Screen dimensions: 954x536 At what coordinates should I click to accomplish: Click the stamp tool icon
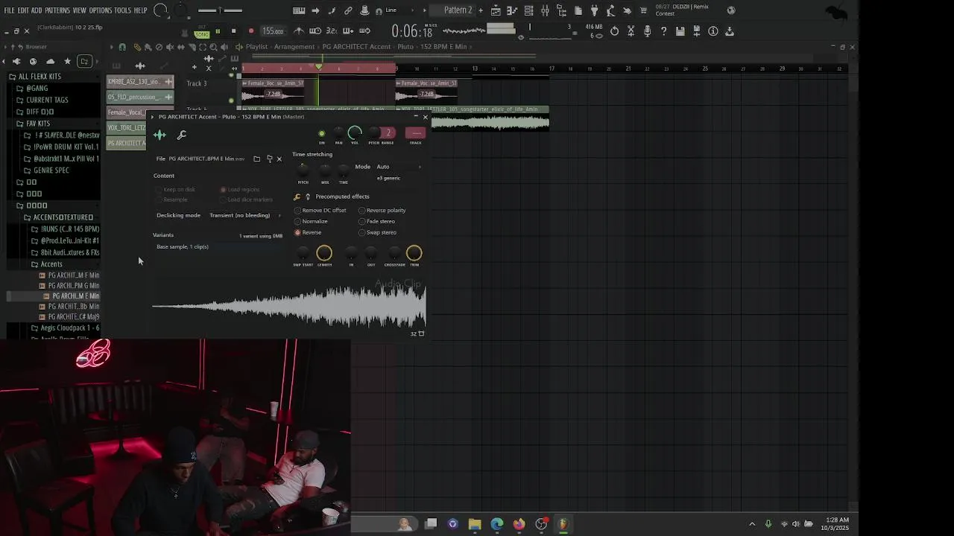pyautogui.click(x=364, y=10)
